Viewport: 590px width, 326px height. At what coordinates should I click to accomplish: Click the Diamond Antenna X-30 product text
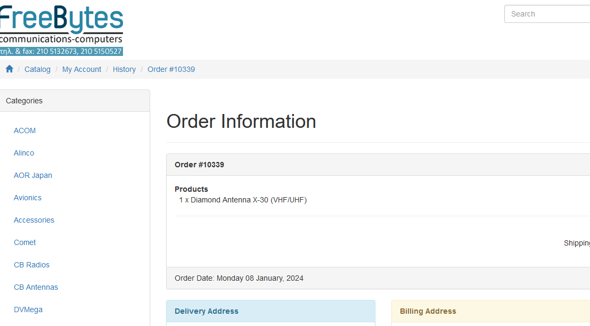pyautogui.click(x=243, y=200)
